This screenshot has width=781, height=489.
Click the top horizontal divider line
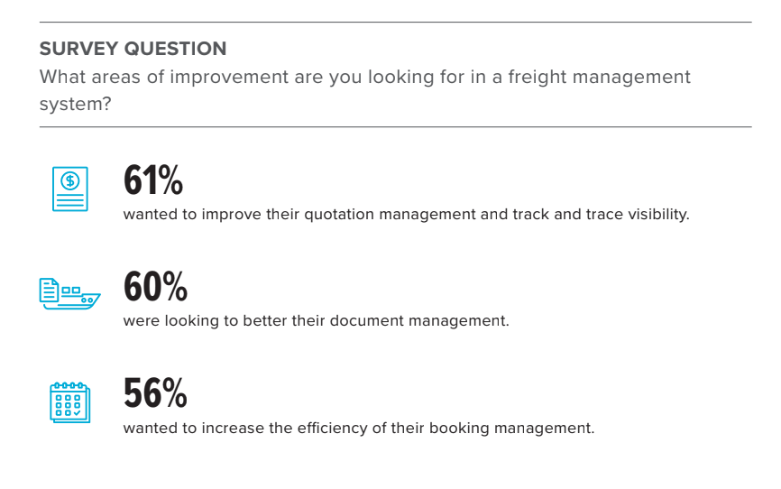coord(396,22)
